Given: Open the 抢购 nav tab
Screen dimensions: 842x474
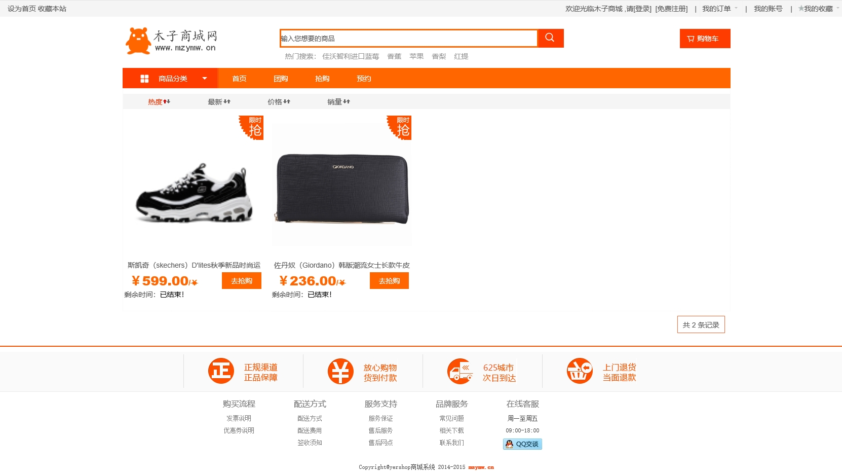Looking at the screenshot, I should coord(322,79).
